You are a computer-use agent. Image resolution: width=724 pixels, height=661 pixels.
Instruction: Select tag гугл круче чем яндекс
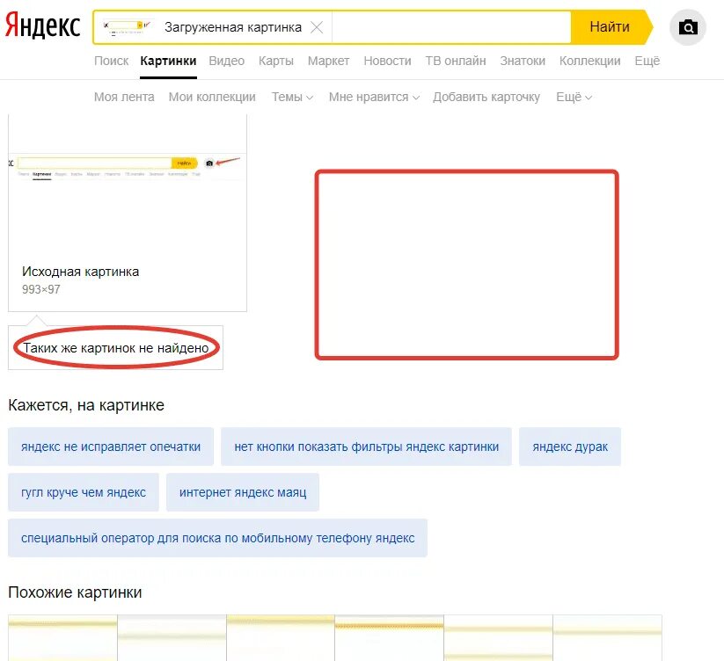click(84, 492)
